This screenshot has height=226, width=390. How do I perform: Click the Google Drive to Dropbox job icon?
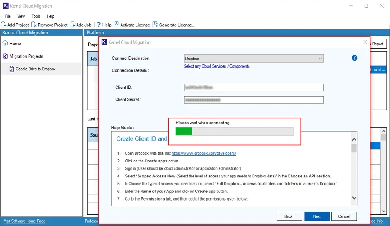point(11,69)
